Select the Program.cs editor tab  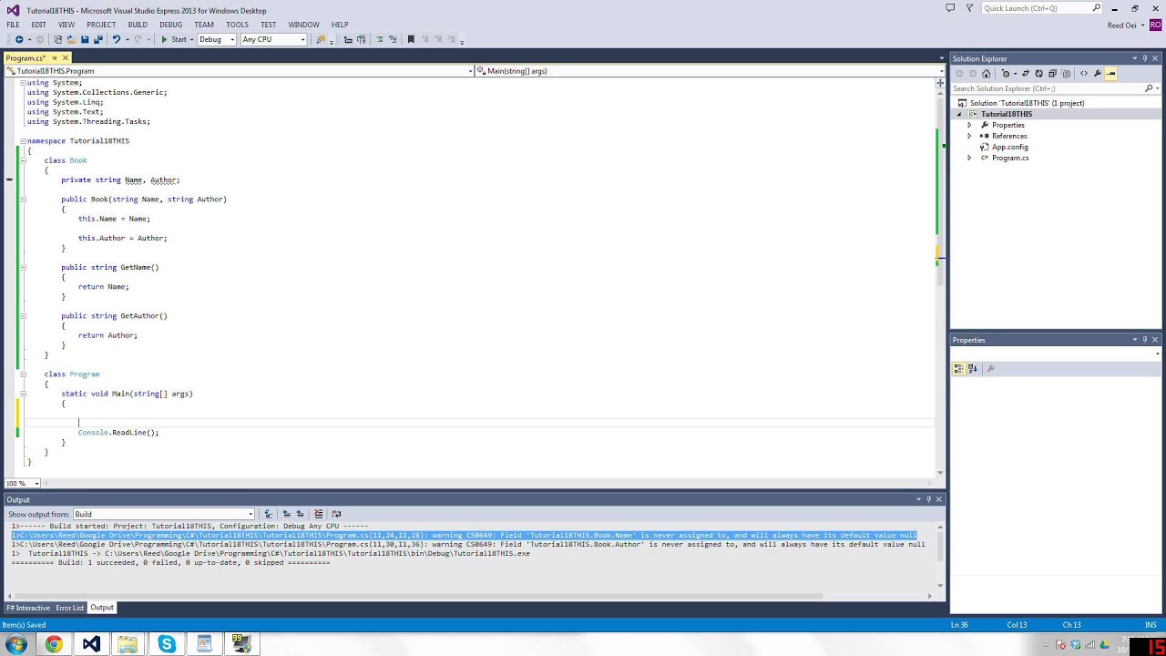click(25, 57)
